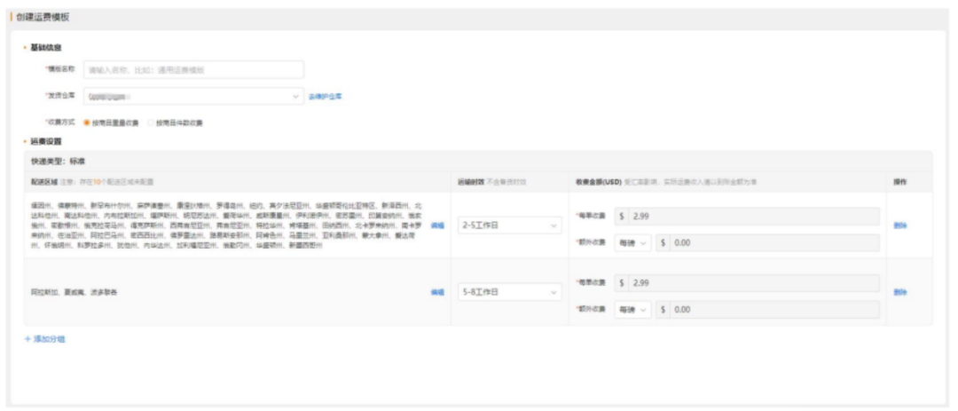Expand the 5-8工作日 shipping time dropdown
The width and height of the screenshot is (958, 411).
[509, 292]
